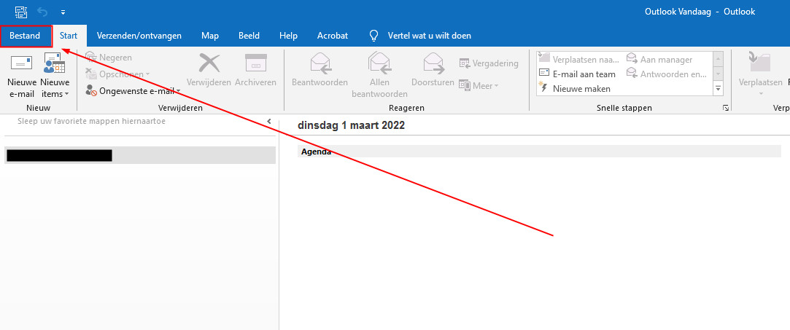This screenshot has width=790, height=330.
Task: Open the Acrobat ribbon tab
Action: [333, 36]
